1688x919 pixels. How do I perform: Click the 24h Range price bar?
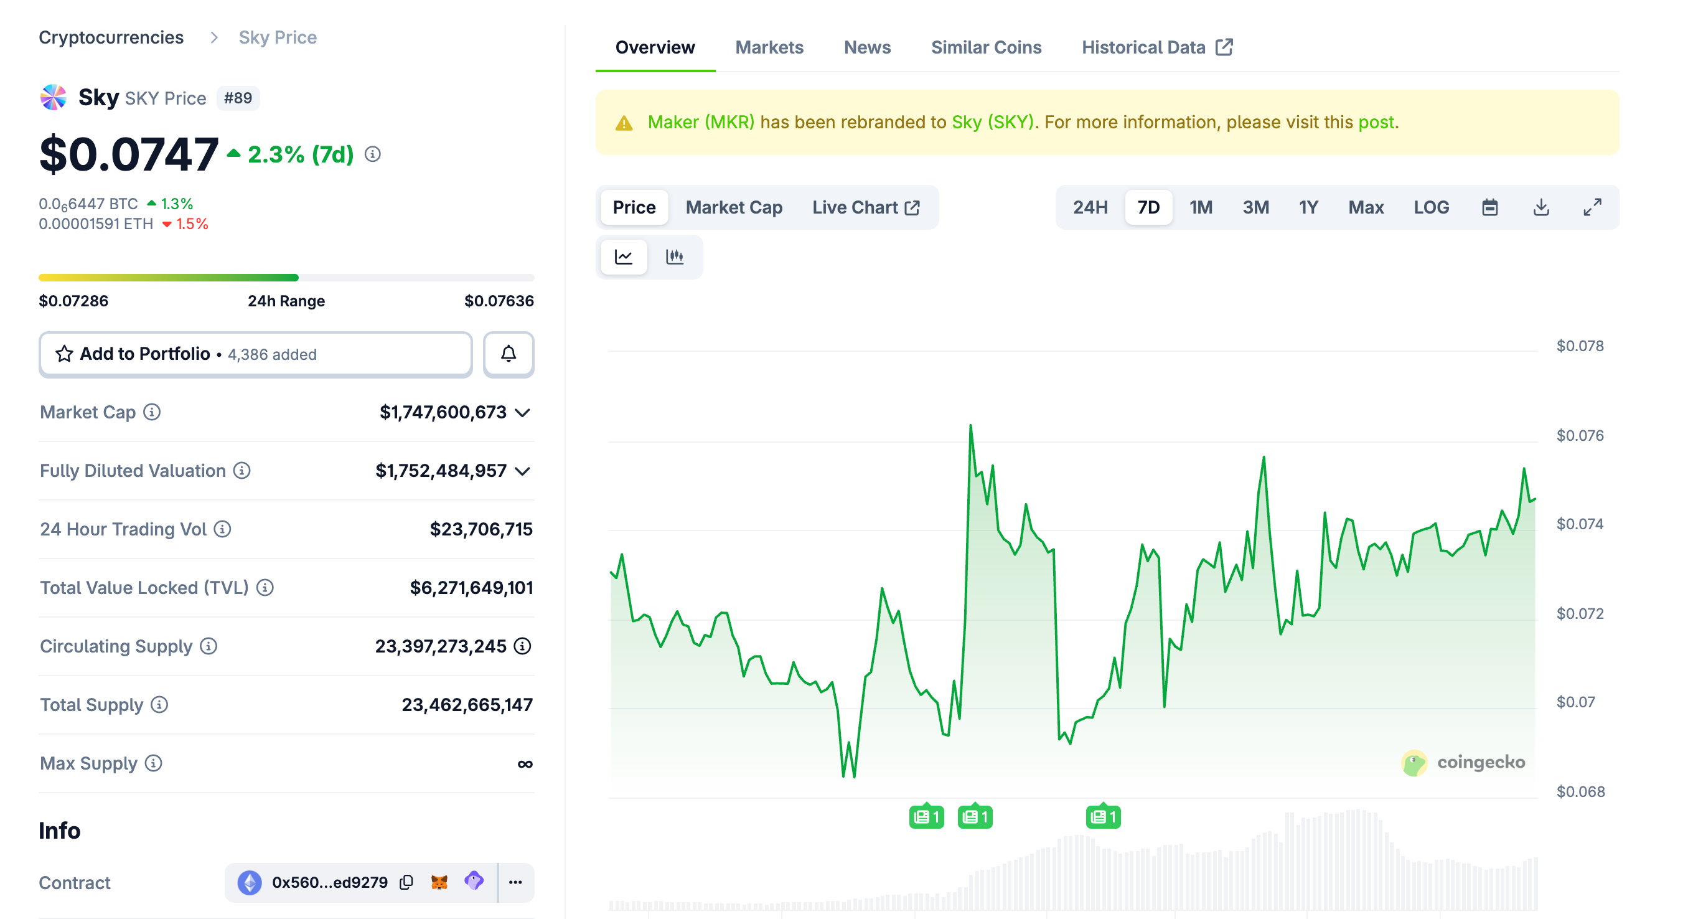pos(286,278)
